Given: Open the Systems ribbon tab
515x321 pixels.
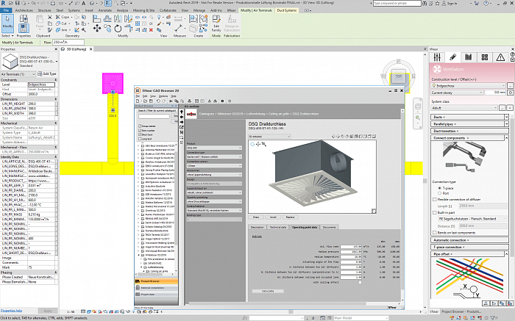Looking at the screenshot, I should tap(74, 10).
